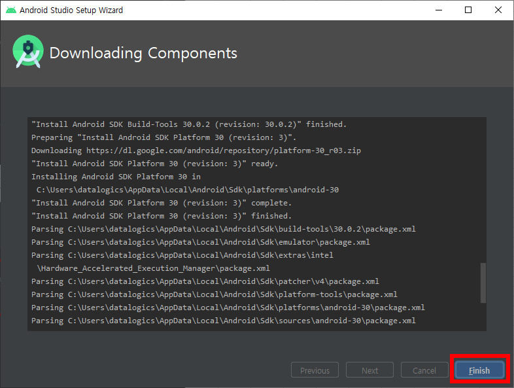Click the 'SDK Platform 30 (revision: 3) ready' line
The image size is (514, 388).
point(154,164)
